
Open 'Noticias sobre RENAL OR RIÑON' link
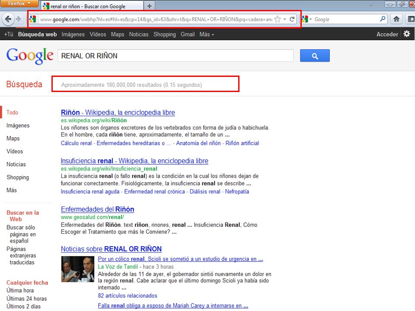tap(111, 249)
